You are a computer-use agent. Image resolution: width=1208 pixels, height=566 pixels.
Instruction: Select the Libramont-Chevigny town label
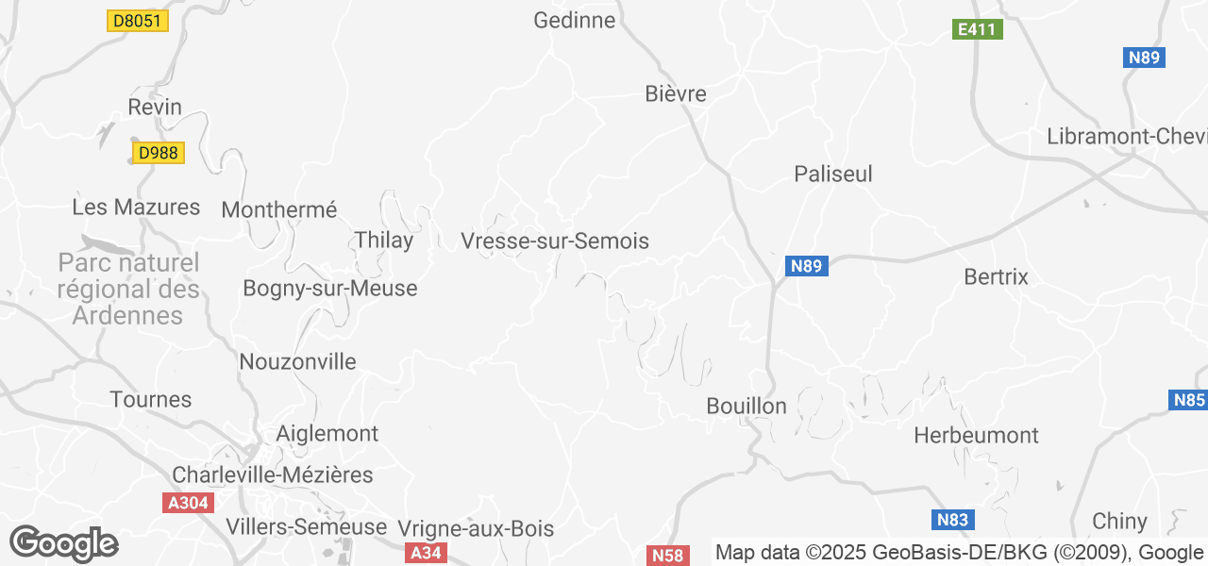click(1127, 137)
